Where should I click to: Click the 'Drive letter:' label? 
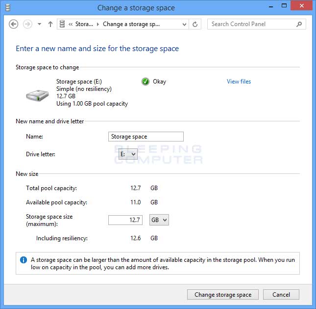(41, 154)
